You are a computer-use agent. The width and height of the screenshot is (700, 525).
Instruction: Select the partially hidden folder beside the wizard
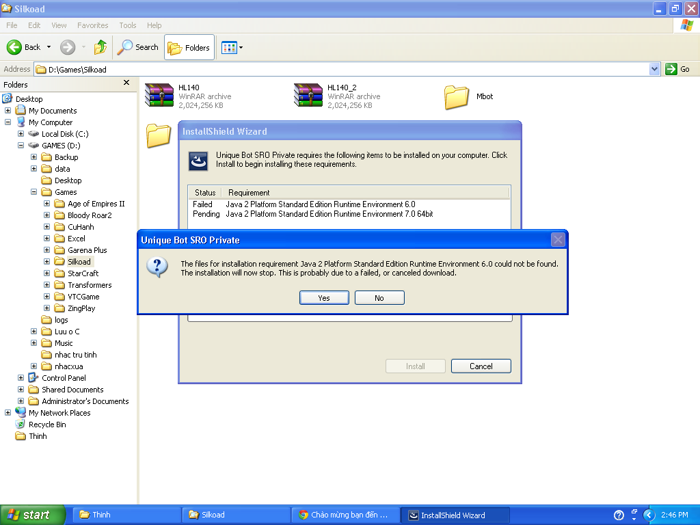159,136
